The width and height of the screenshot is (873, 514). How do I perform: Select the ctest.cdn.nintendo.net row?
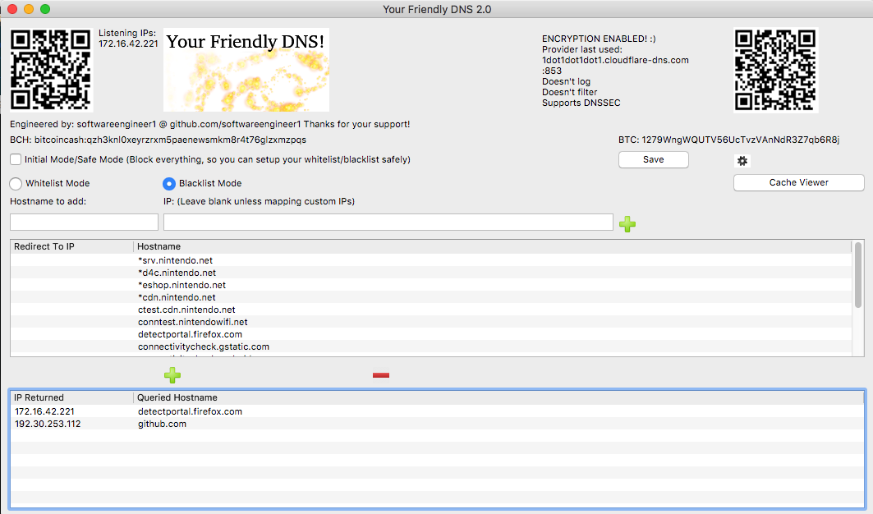(x=431, y=309)
